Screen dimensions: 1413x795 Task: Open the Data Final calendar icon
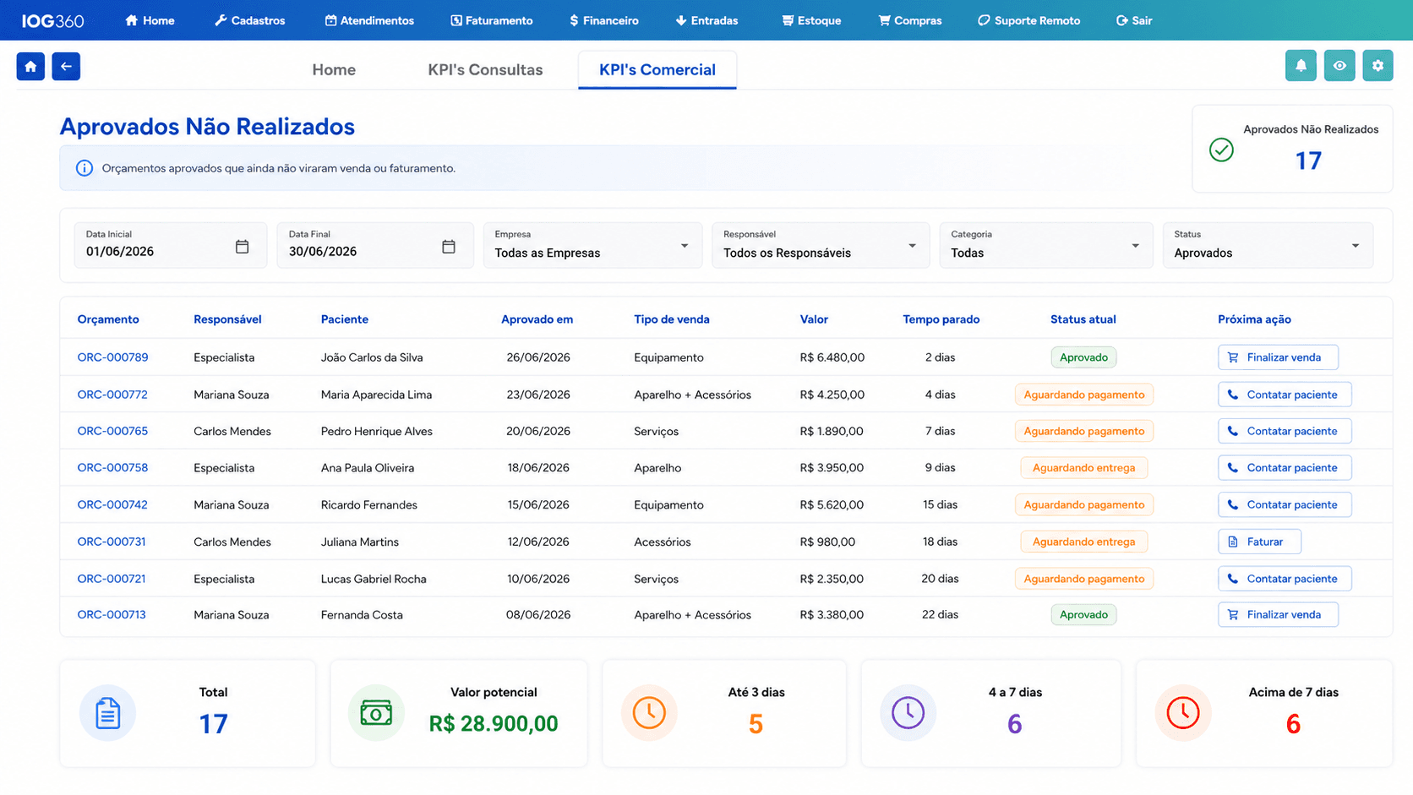(449, 247)
